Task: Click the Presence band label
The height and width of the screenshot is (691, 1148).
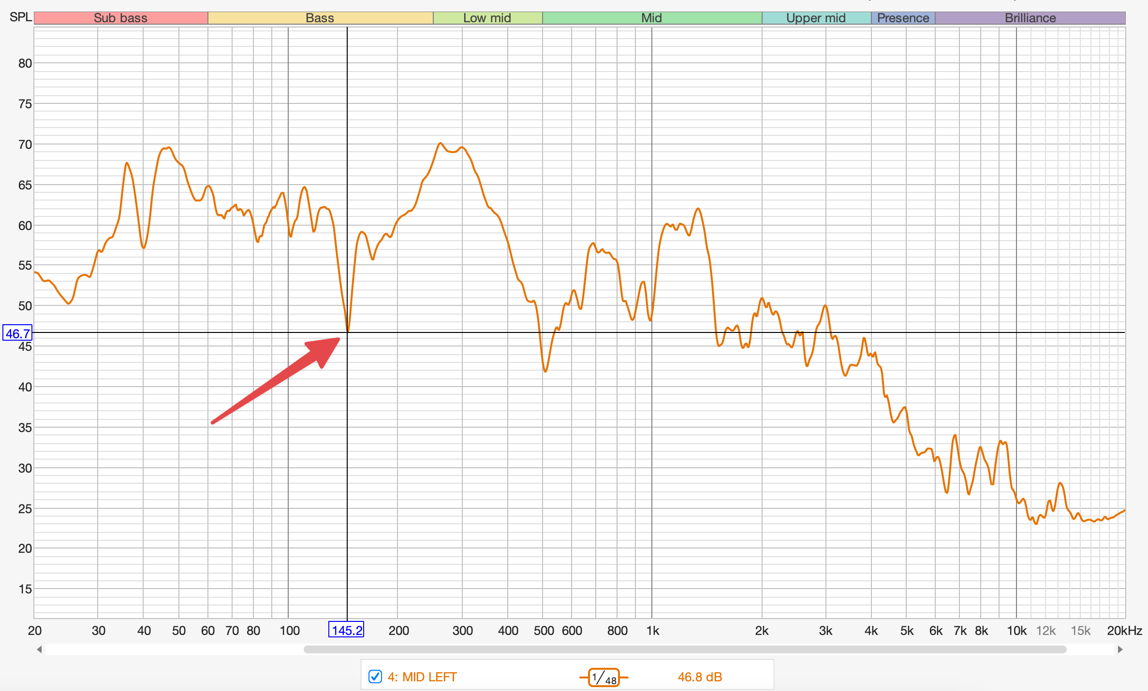Action: coord(903,18)
